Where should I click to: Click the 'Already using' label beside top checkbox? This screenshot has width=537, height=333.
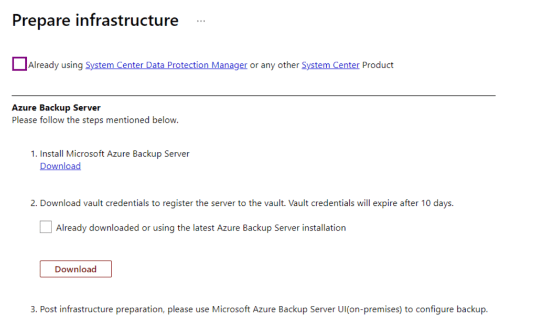coord(56,65)
